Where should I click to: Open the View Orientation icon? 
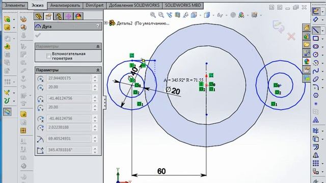coord(194,15)
